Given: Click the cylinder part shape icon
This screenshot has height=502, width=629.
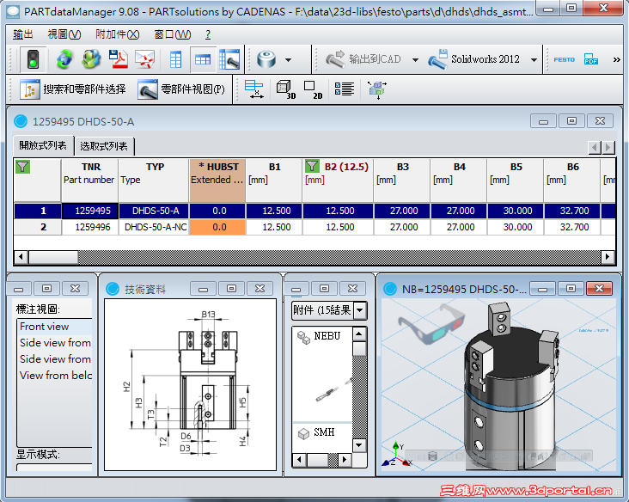Looking at the screenshot, I should 266,60.
